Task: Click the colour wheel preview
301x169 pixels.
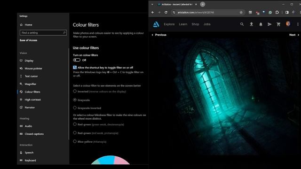Action: 111,160
